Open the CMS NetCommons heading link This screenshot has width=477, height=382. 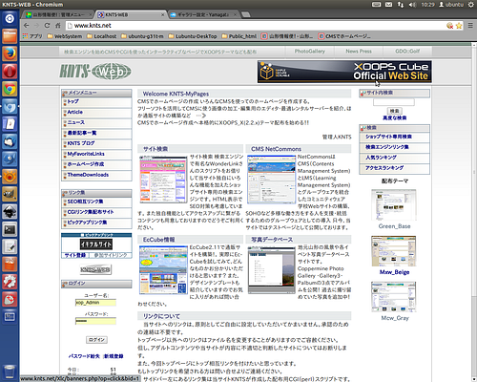pos(276,149)
